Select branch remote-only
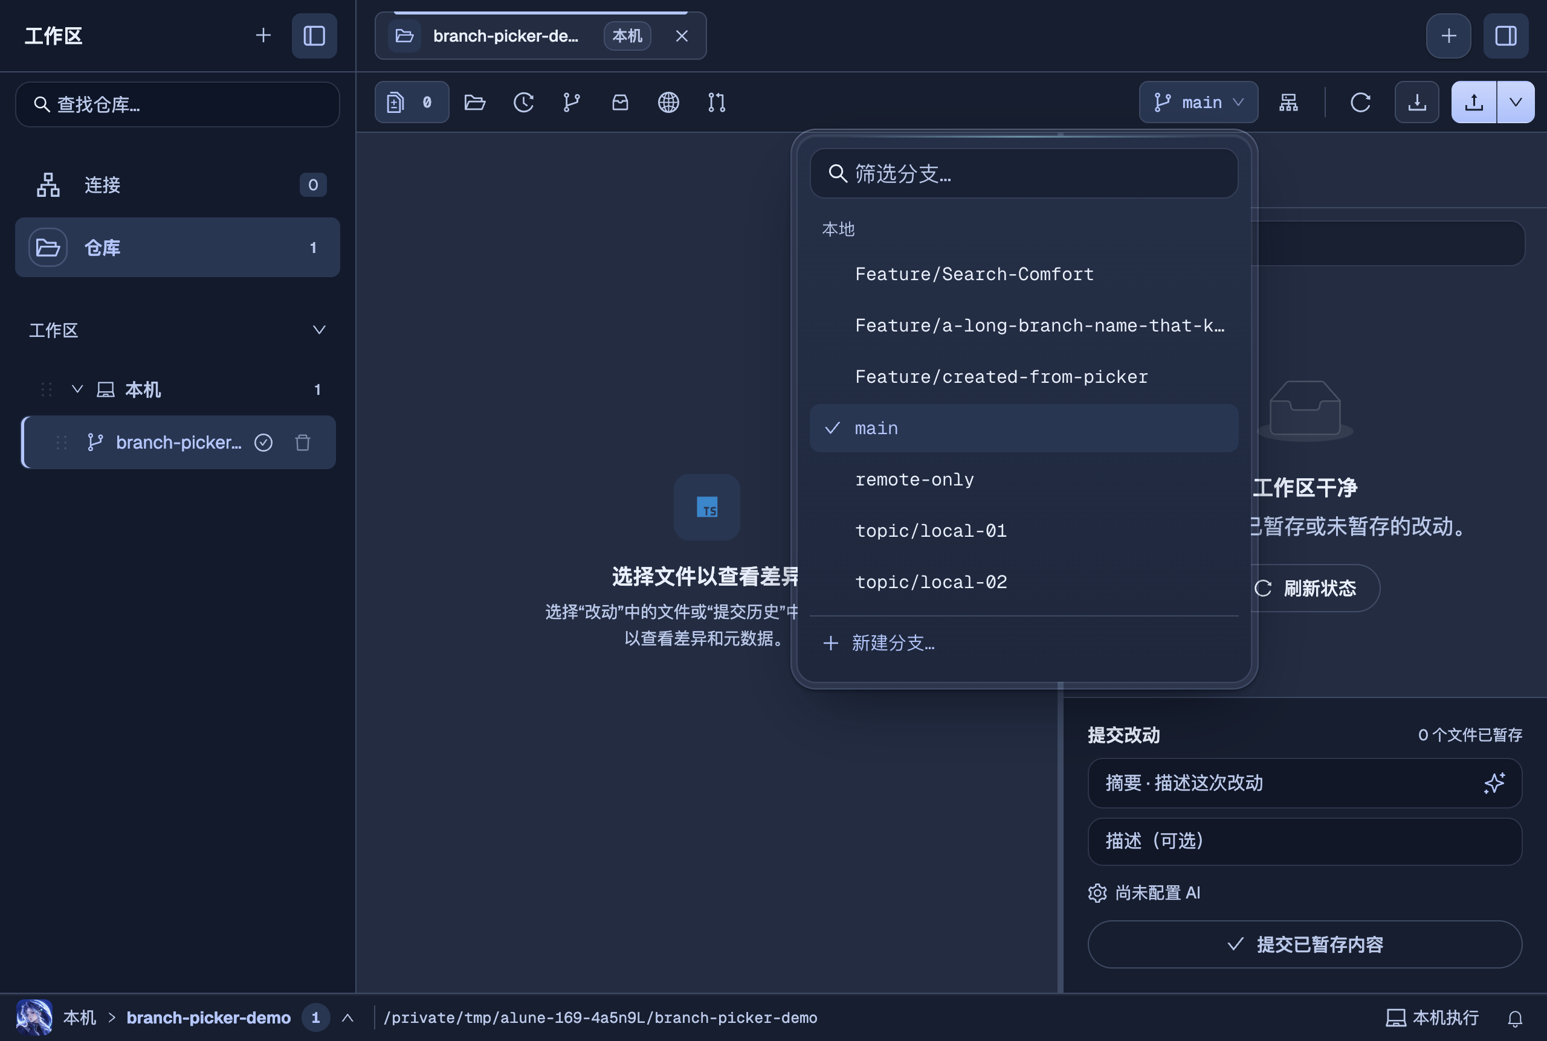The image size is (1547, 1041). (x=1024, y=479)
